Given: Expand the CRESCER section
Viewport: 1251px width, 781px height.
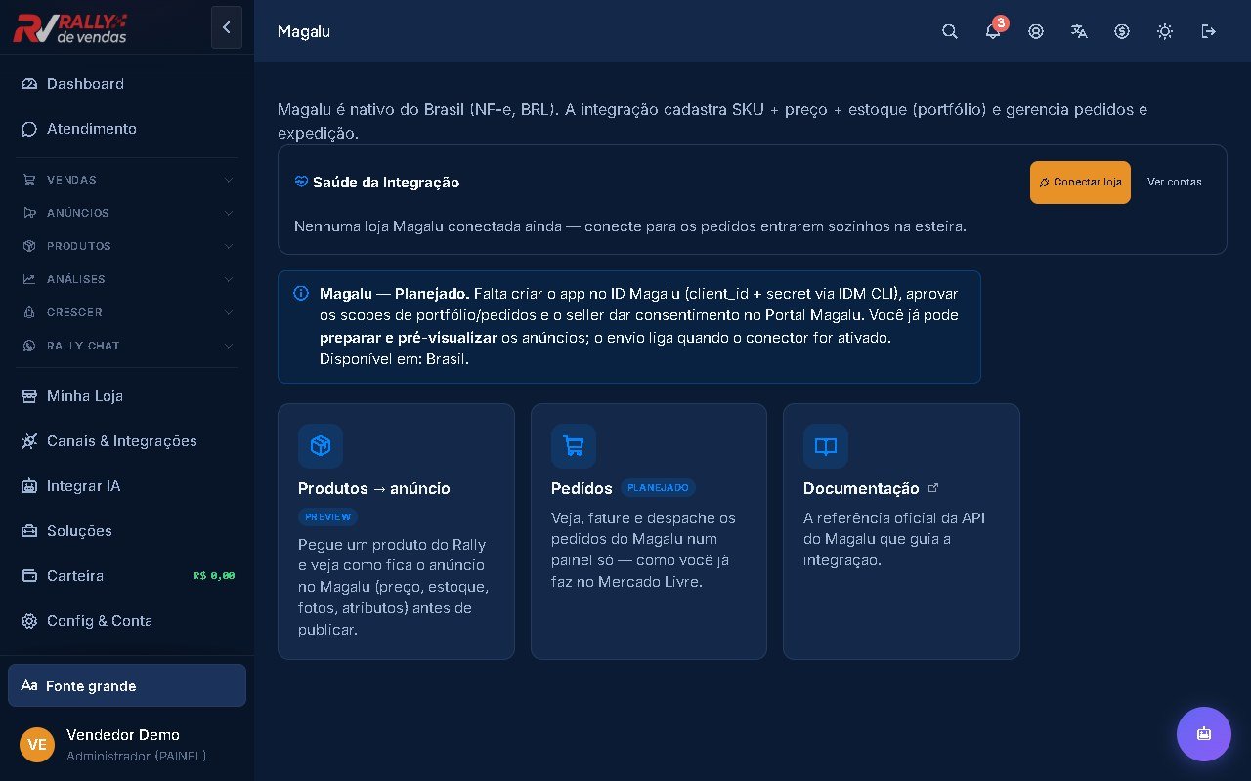Looking at the screenshot, I should pos(127,312).
